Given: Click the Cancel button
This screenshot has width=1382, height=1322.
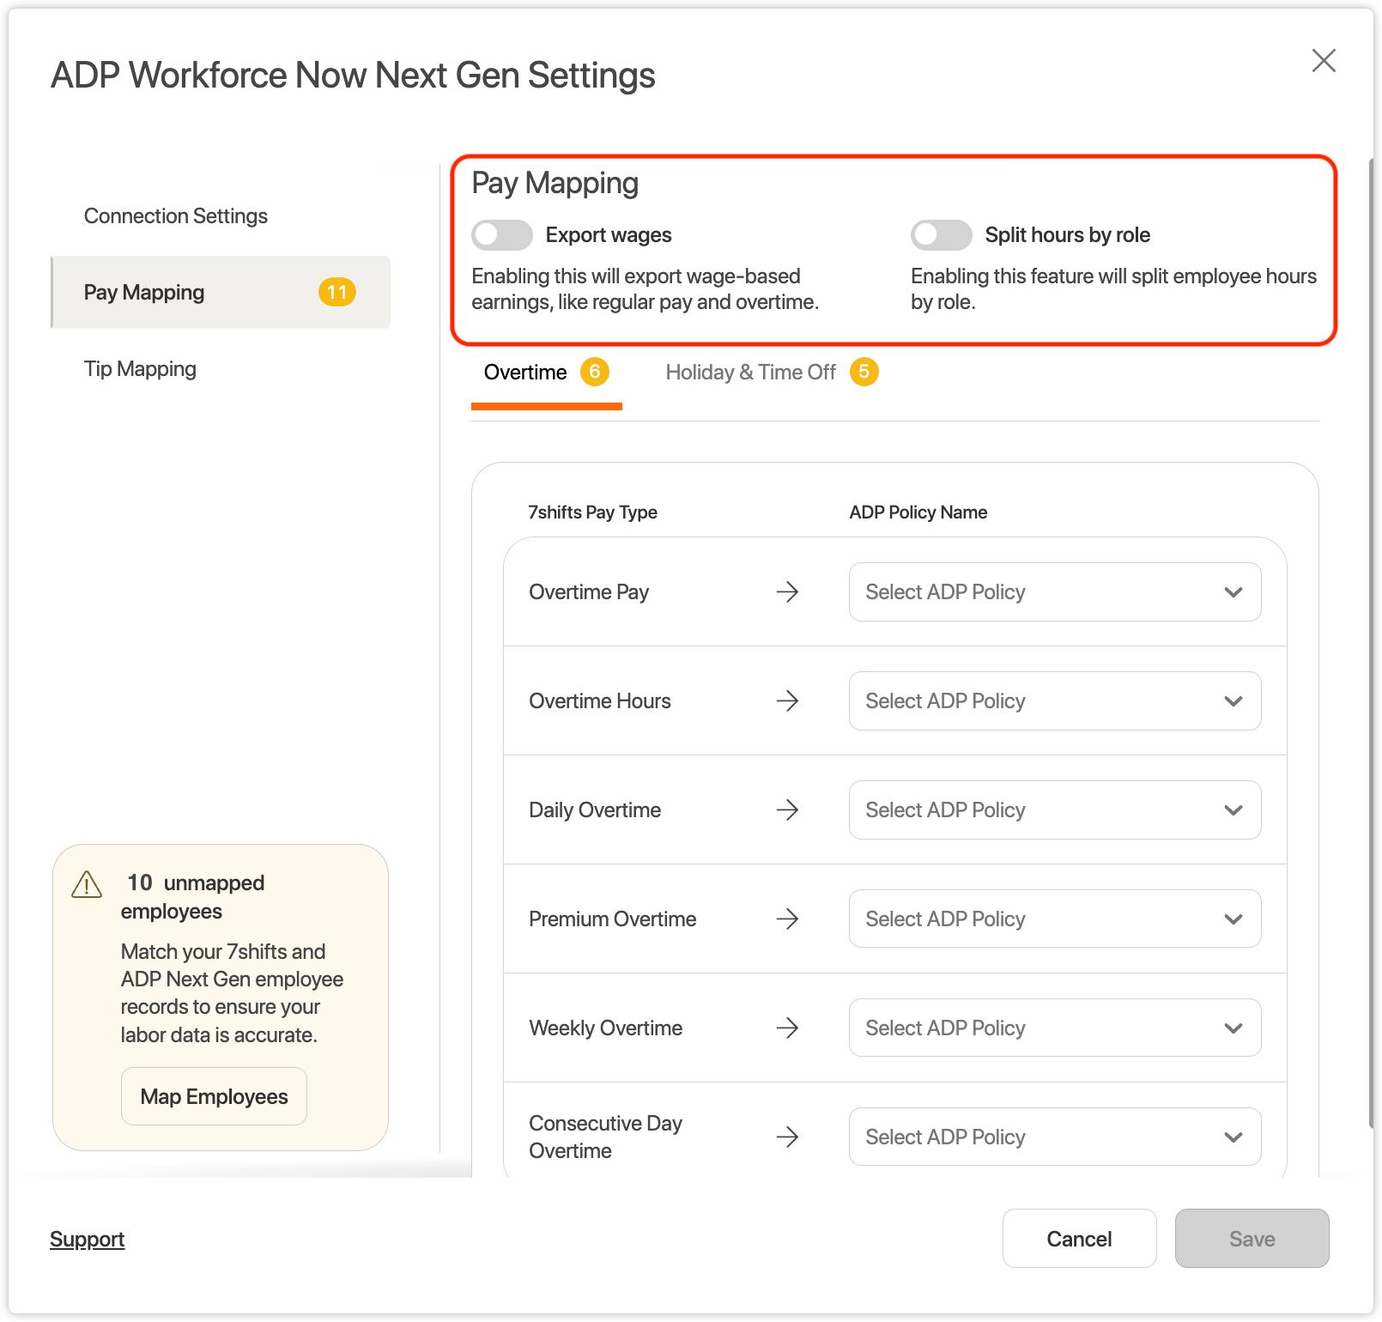Looking at the screenshot, I should [x=1079, y=1239].
